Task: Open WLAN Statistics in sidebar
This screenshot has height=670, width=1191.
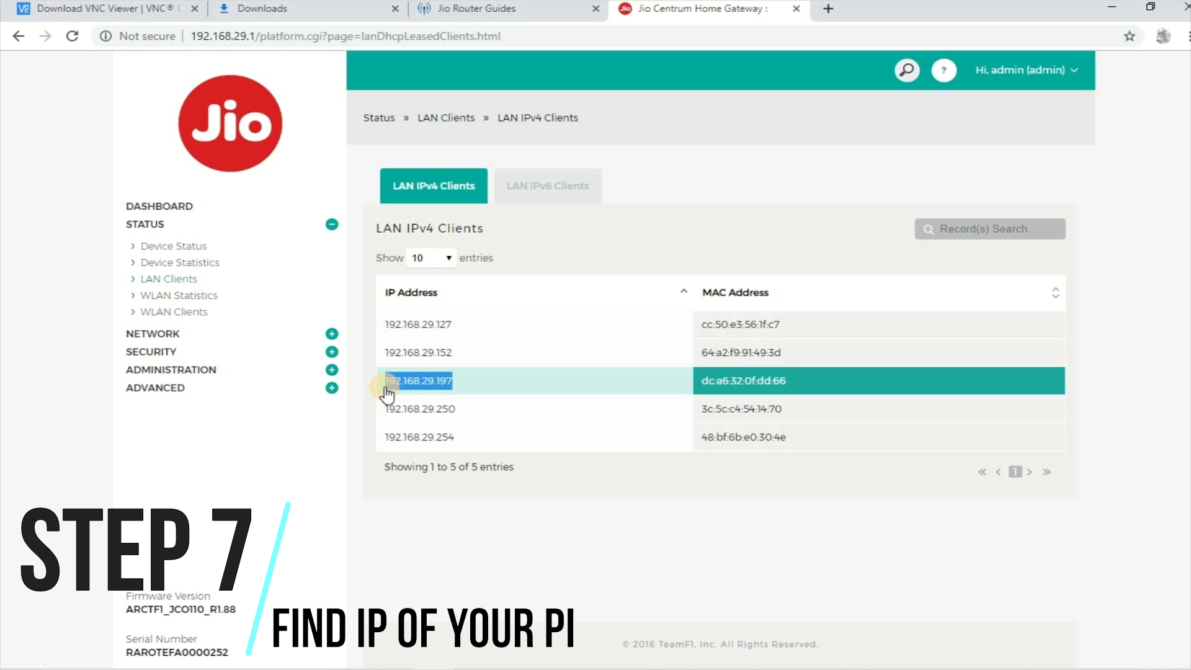Action: tap(179, 295)
